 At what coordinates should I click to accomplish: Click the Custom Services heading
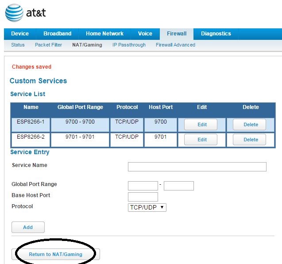point(39,81)
